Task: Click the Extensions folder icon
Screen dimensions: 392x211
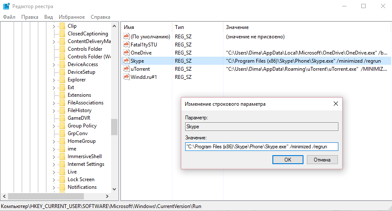Action: [x=62, y=95]
